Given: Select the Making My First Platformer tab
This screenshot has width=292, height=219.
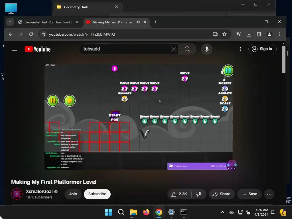Looking at the screenshot, I should (113, 22).
